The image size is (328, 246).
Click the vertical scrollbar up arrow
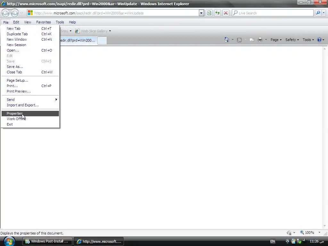coord(325,49)
